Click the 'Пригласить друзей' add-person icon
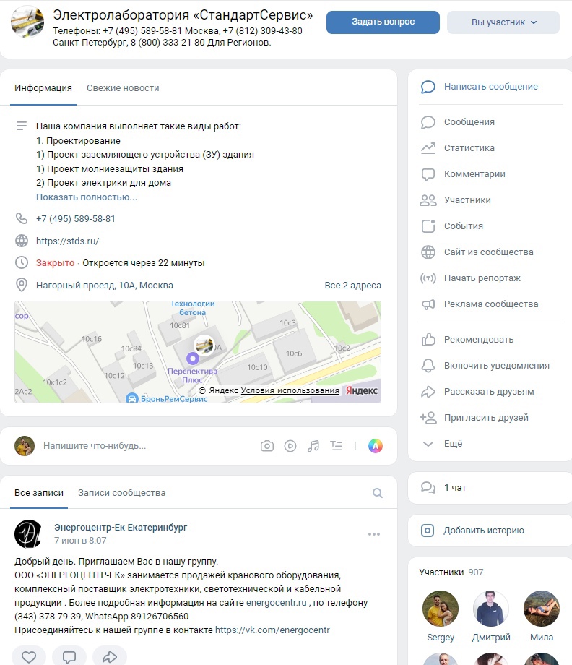The height and width of the screenshot is (665, 572). click(x=428, y=418)
